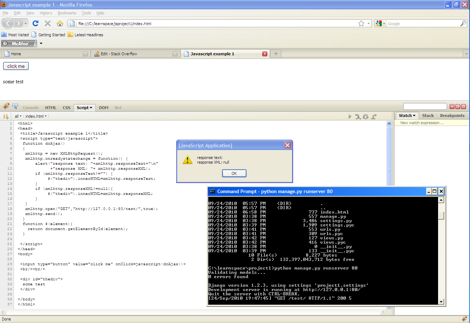Screen dimensions: 470x323
Task: Open the Script tab options dropdown
Action: [91, 108]
